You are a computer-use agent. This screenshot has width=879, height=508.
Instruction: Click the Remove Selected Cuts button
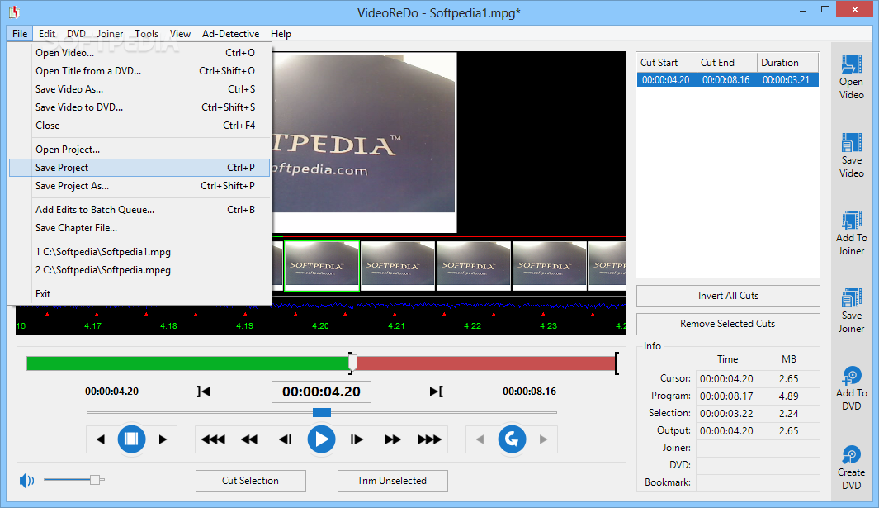[728, 324]
